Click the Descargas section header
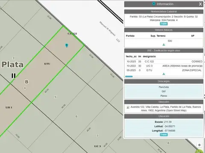The height and width of the screenshot is (153, 205). coord(164,81)
